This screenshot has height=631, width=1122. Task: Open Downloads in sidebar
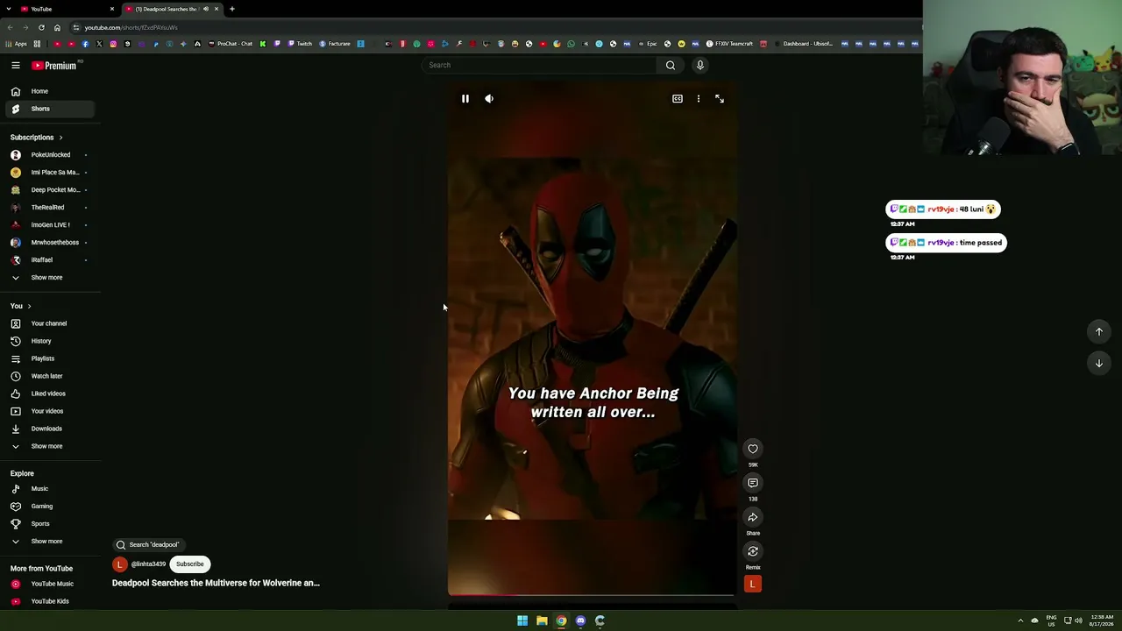coord(50,429)
